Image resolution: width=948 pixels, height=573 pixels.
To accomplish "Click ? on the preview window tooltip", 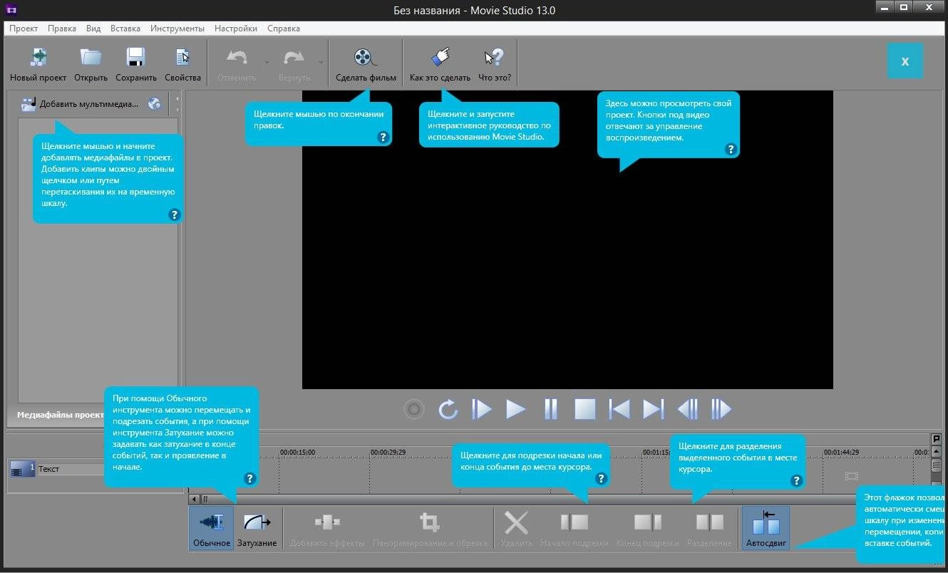I will tap(731, 149).
